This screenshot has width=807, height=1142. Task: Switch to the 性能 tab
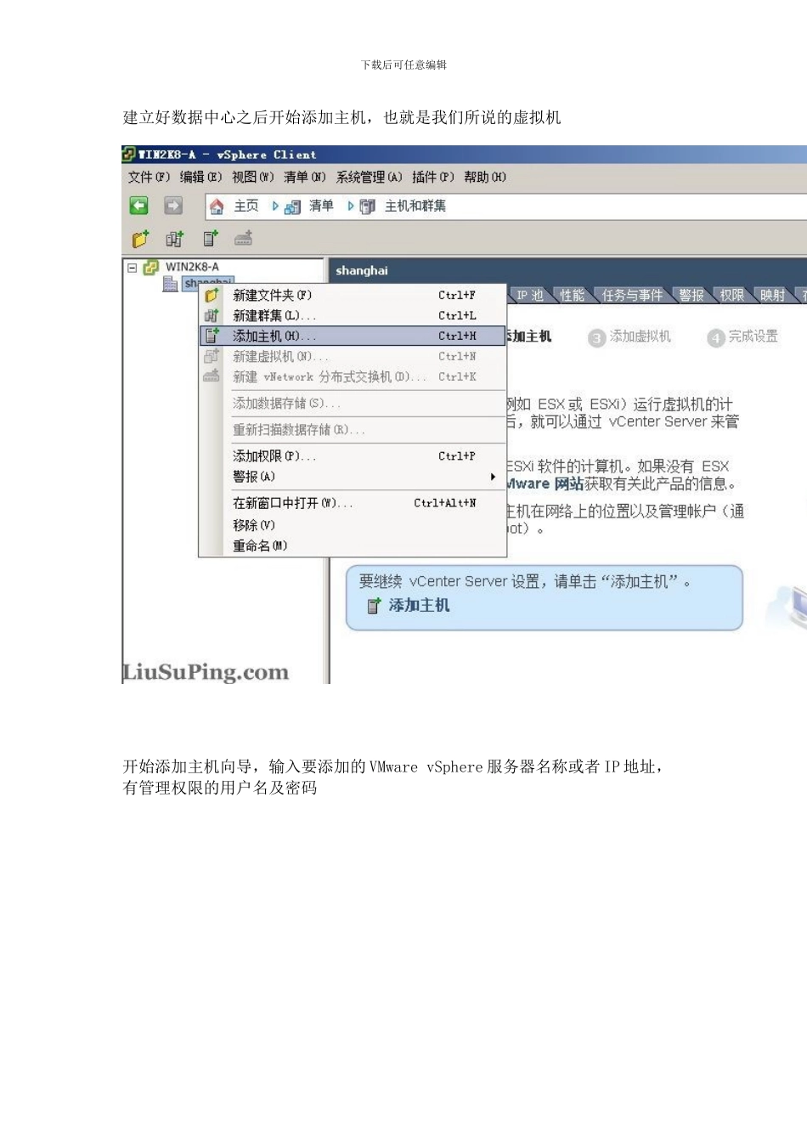pos(572,295)
